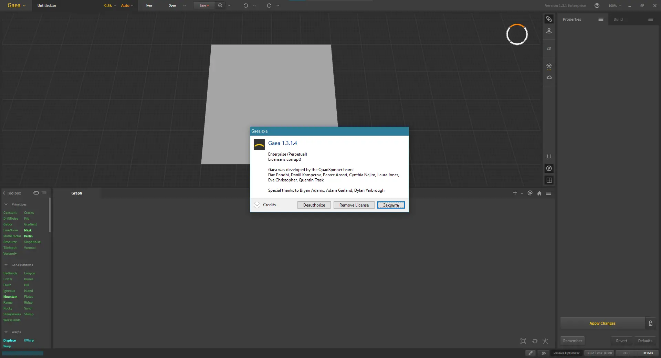Click New in the top toolbar
This screenshot has height=358, width=661.
[x=149, y=6]
